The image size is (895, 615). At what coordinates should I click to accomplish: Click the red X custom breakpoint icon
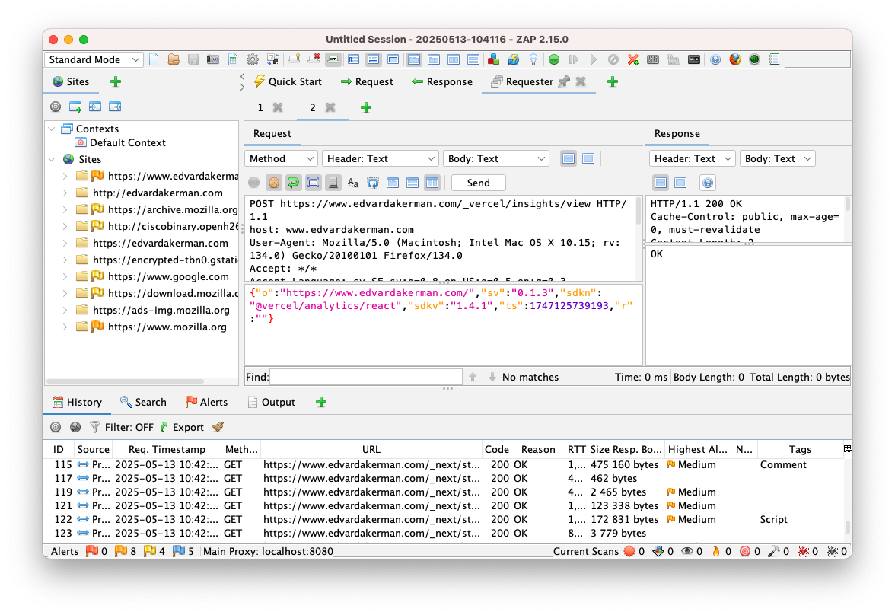pyautogui.click(x=633, y=59)
